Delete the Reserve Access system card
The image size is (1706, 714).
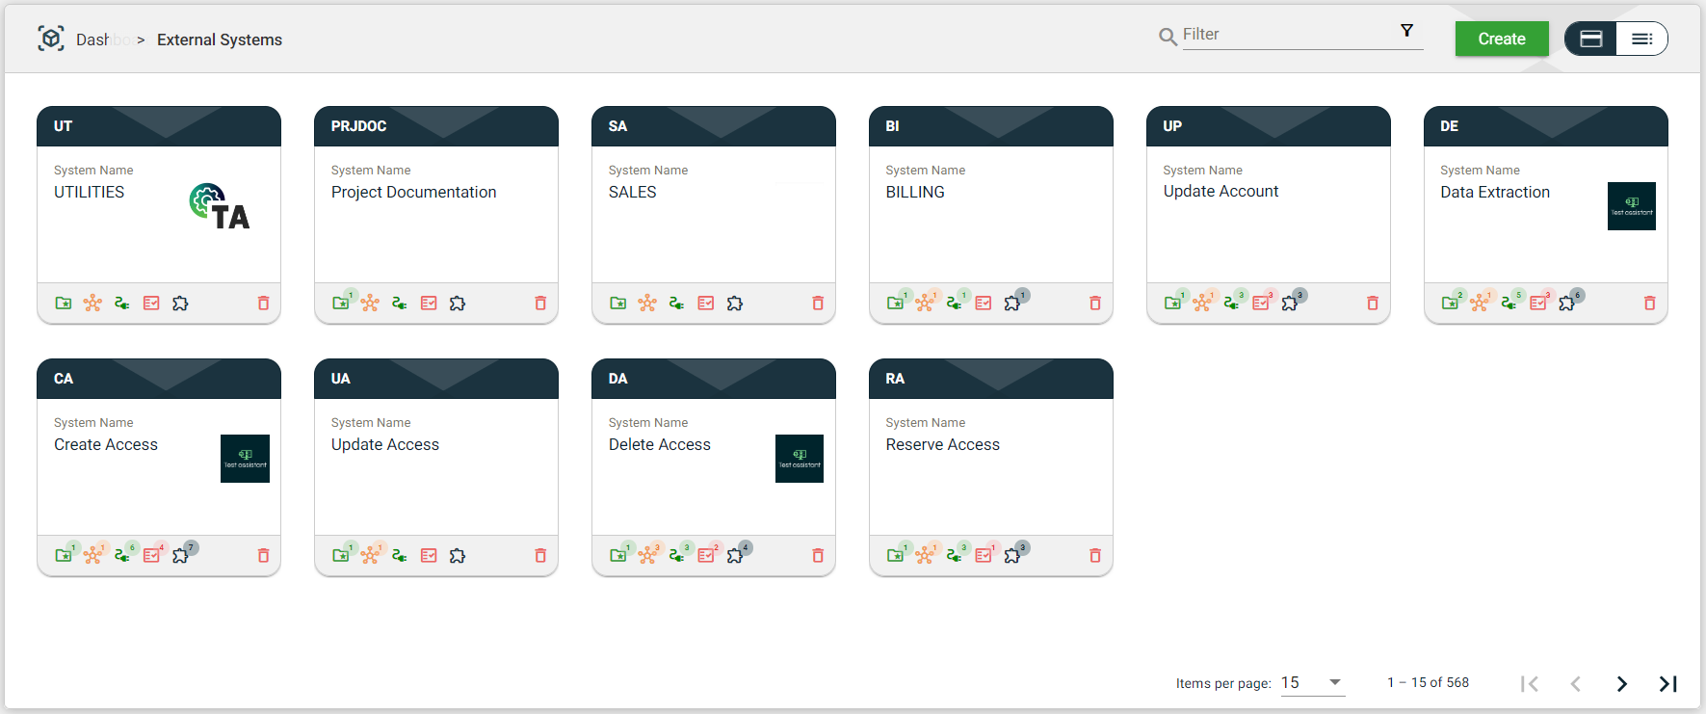click(1095, 556)
